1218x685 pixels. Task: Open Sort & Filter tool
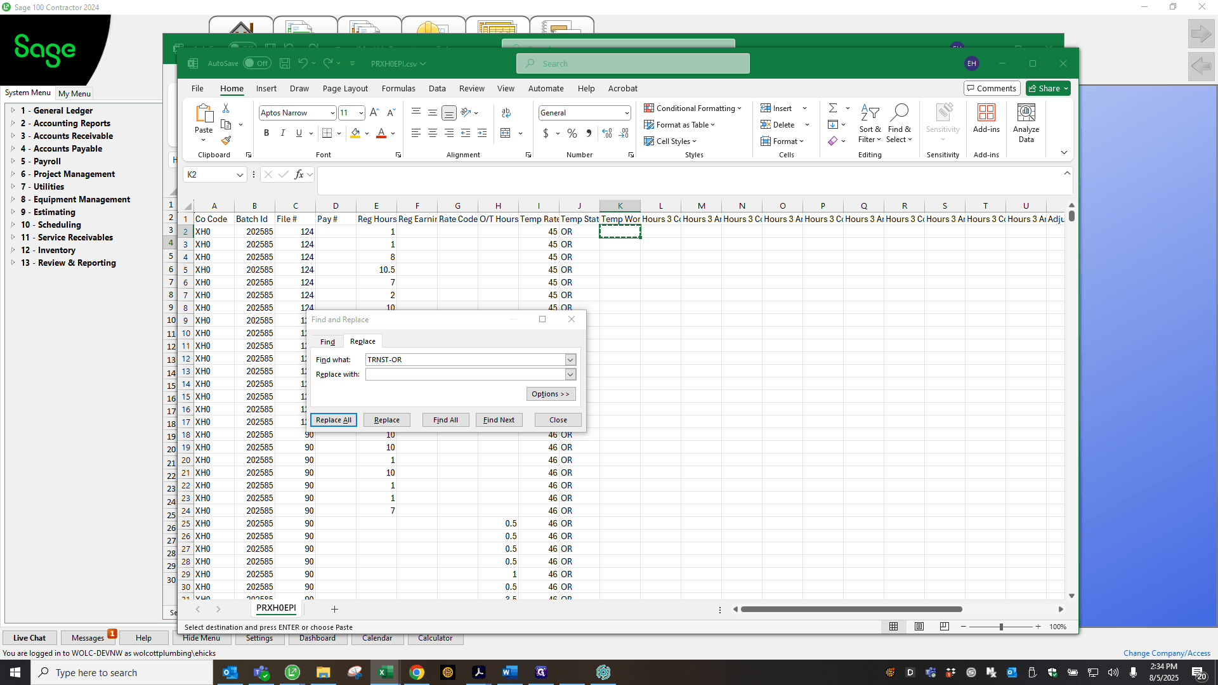point(870,123)
